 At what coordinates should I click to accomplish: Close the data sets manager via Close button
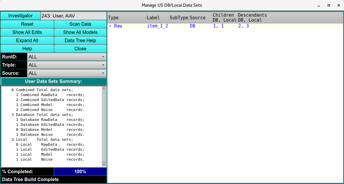pyautogui.click(x=80, y=48)
